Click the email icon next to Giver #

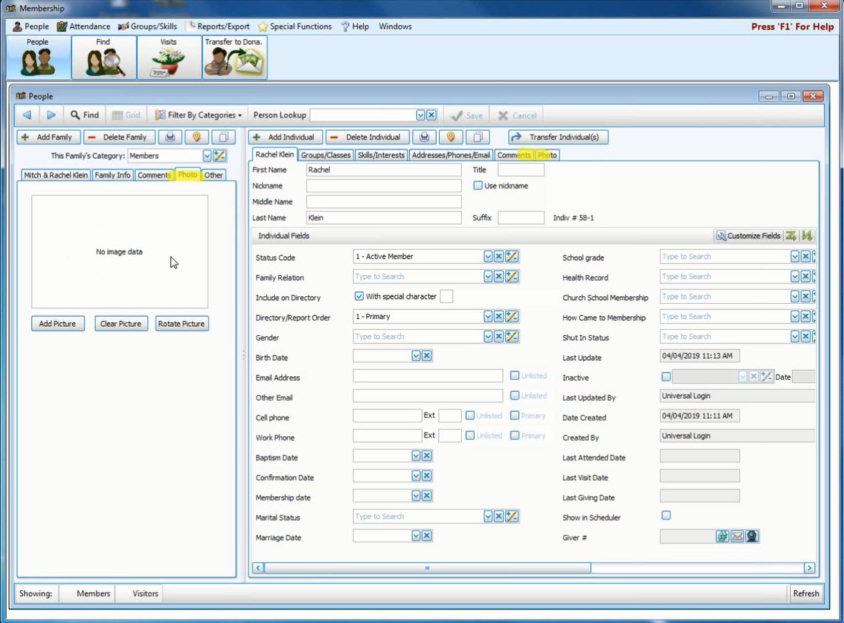pyautogui.click(x=737, y=536)
